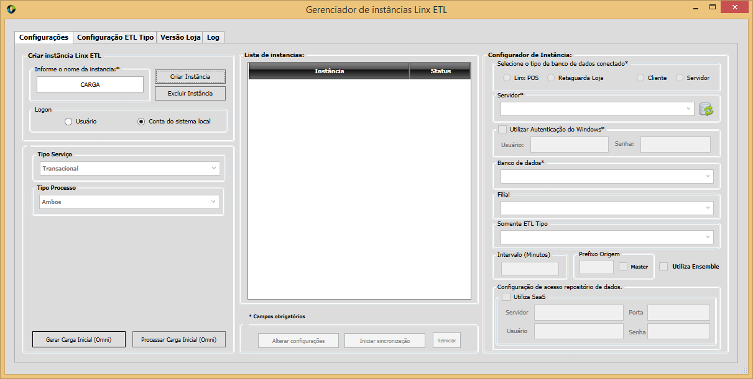The width and height of the screenshot is (753, 379).
Task: Click the repository Senha input field
Action: click(x=678, y=331)
